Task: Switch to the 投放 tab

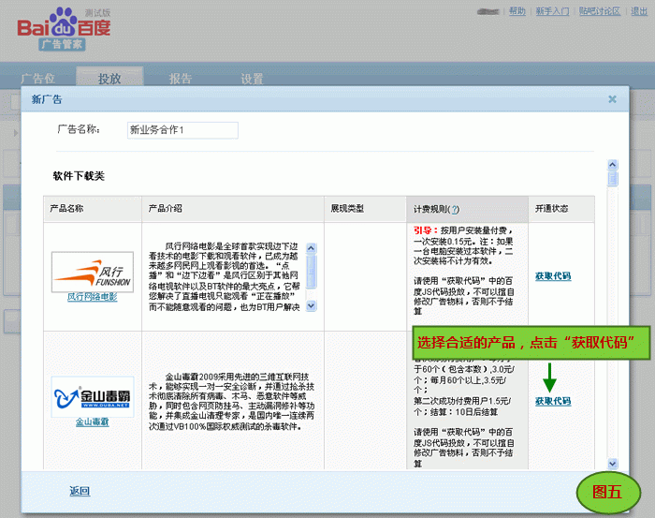Action: pos(109,78)
